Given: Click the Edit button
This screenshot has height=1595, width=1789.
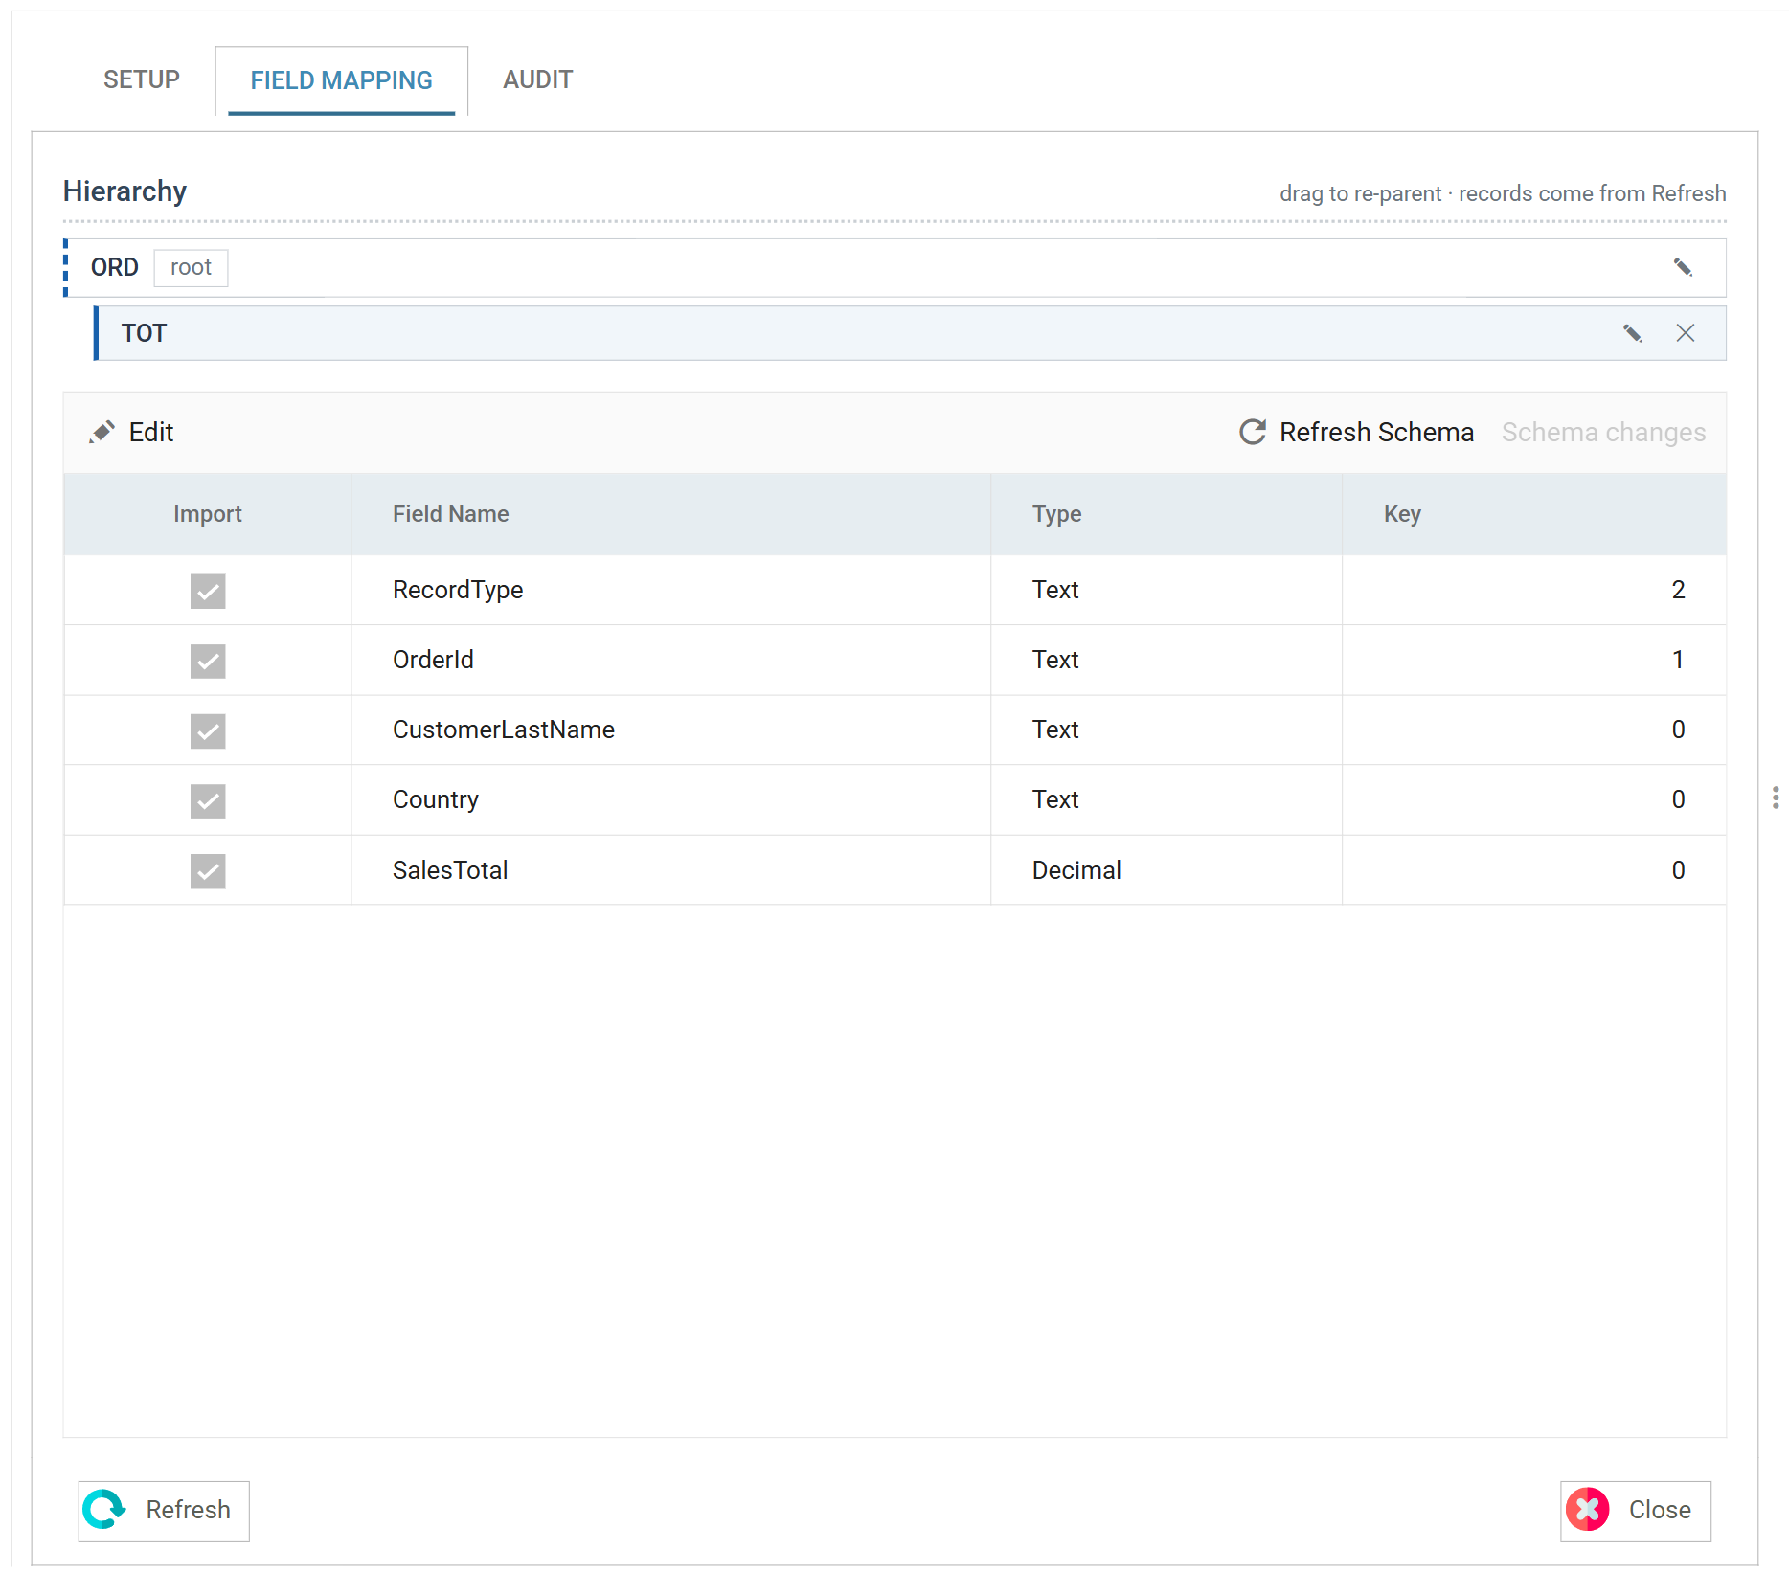Looking at the screenshot, I should pos(132,433).
